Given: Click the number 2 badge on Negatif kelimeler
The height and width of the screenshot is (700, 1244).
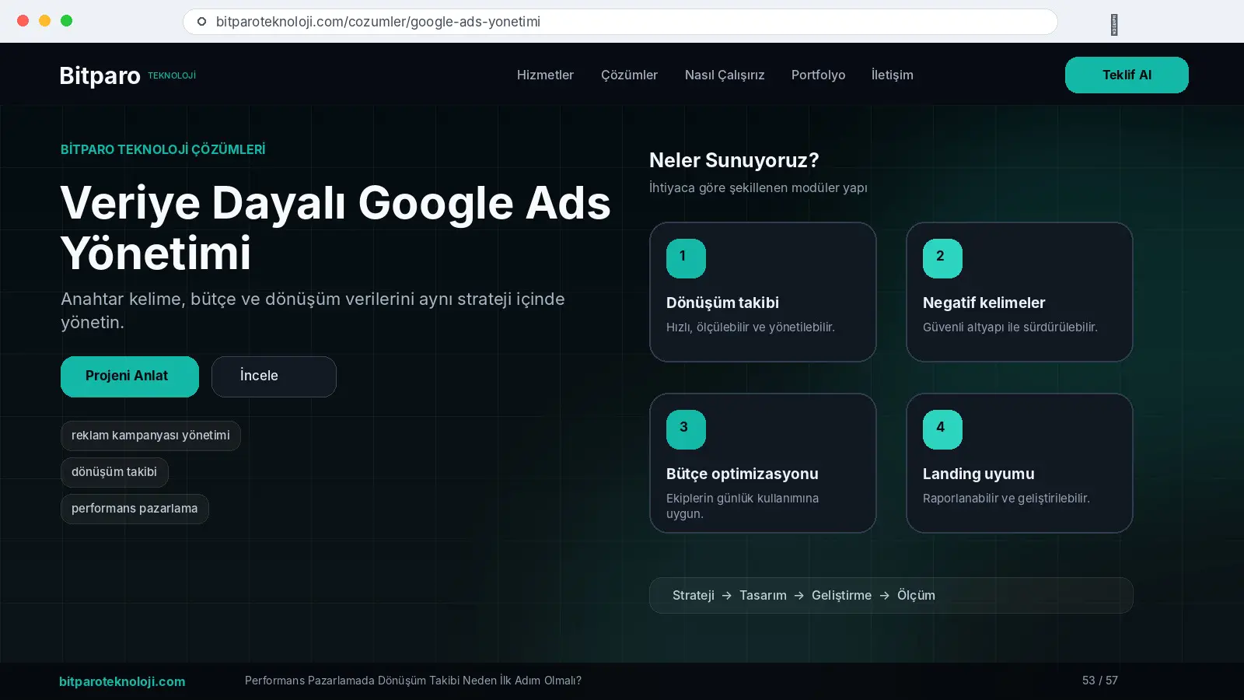Looking at the screenshot, I should (x=942, y=258).
